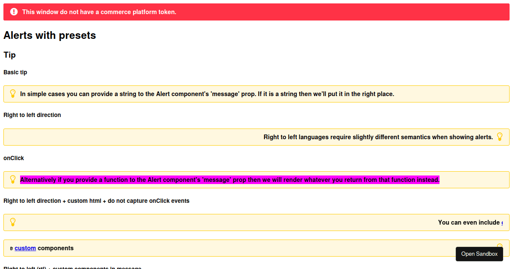
Task: Click partially hidden lightbulb above Open Sandbox
Action: (500, 245)
